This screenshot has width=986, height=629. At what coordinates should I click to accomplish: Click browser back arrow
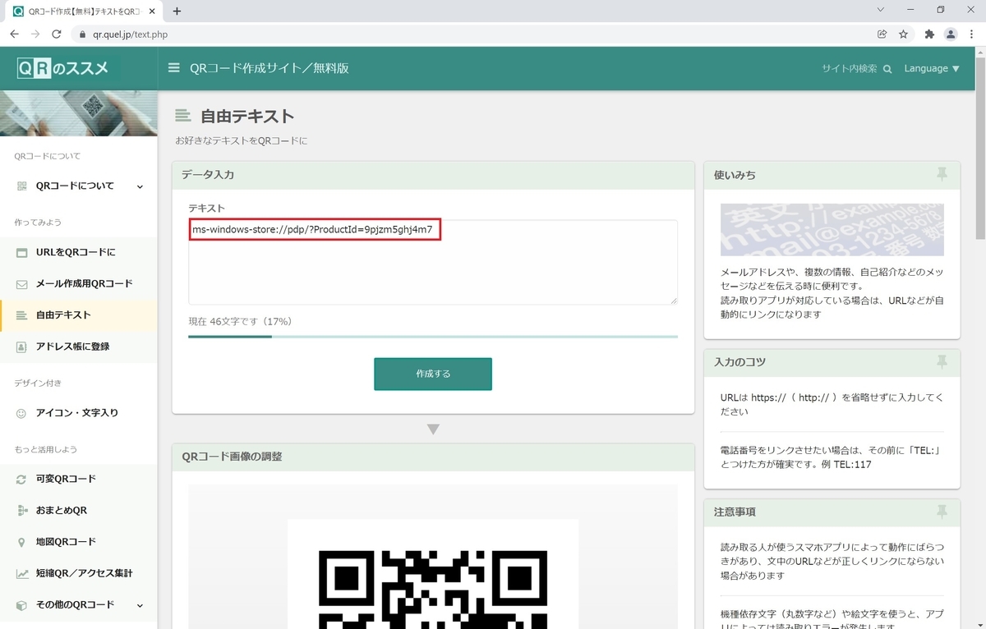point(14,34)
